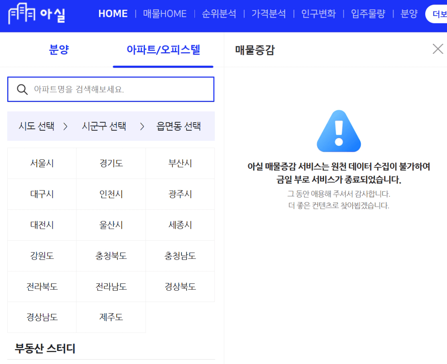Click the service-ended notice headline text
447x364 pixels.
[338, 173]
